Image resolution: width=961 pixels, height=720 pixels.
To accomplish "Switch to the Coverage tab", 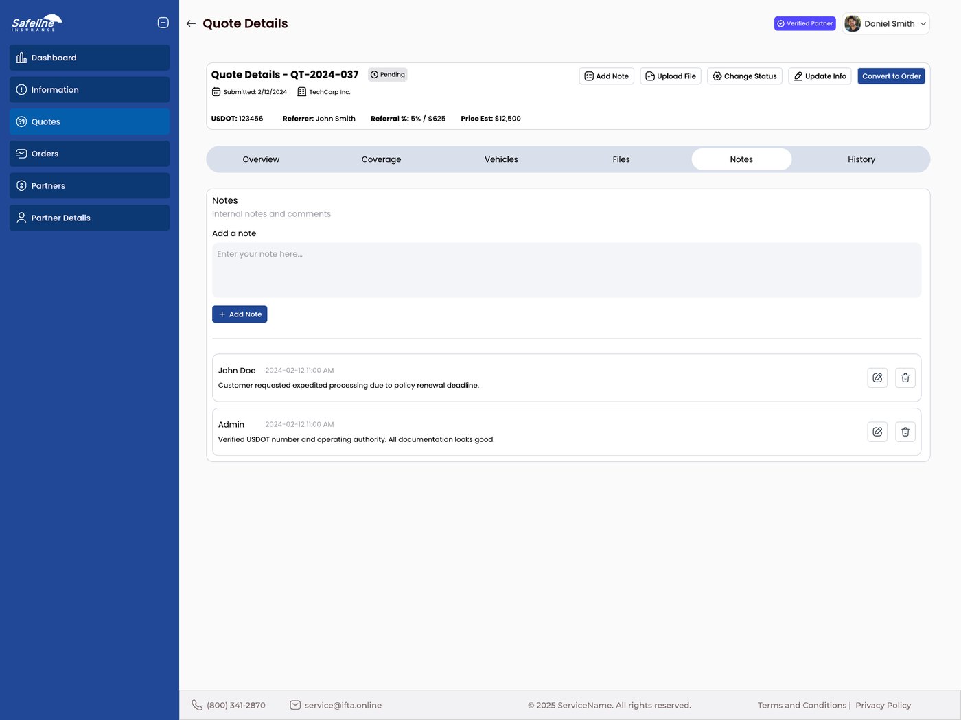I will 381,159.
